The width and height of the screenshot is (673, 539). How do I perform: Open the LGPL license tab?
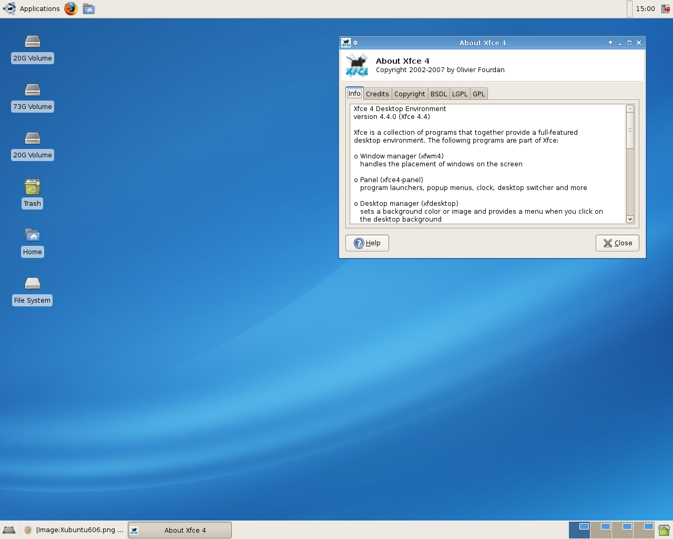460,94
